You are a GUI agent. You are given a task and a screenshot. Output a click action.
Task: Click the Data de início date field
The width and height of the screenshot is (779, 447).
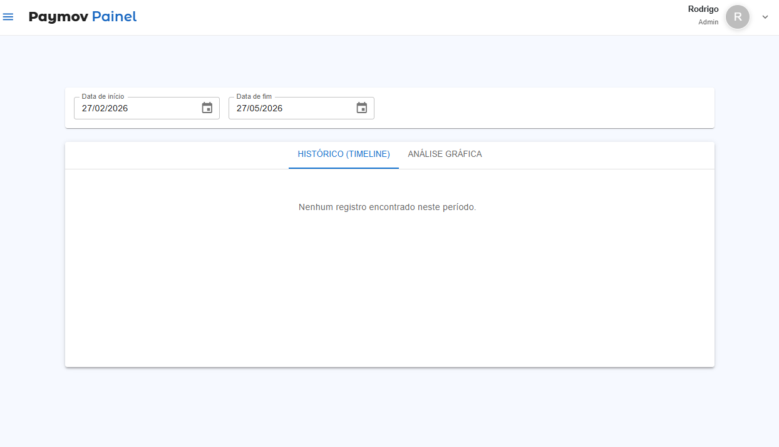[x=147, y=108]
